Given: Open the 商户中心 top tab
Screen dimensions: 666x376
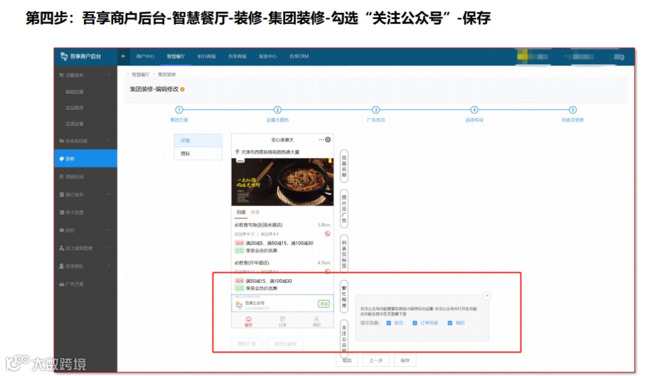Looking at the screenshot, I should point(146,56).
